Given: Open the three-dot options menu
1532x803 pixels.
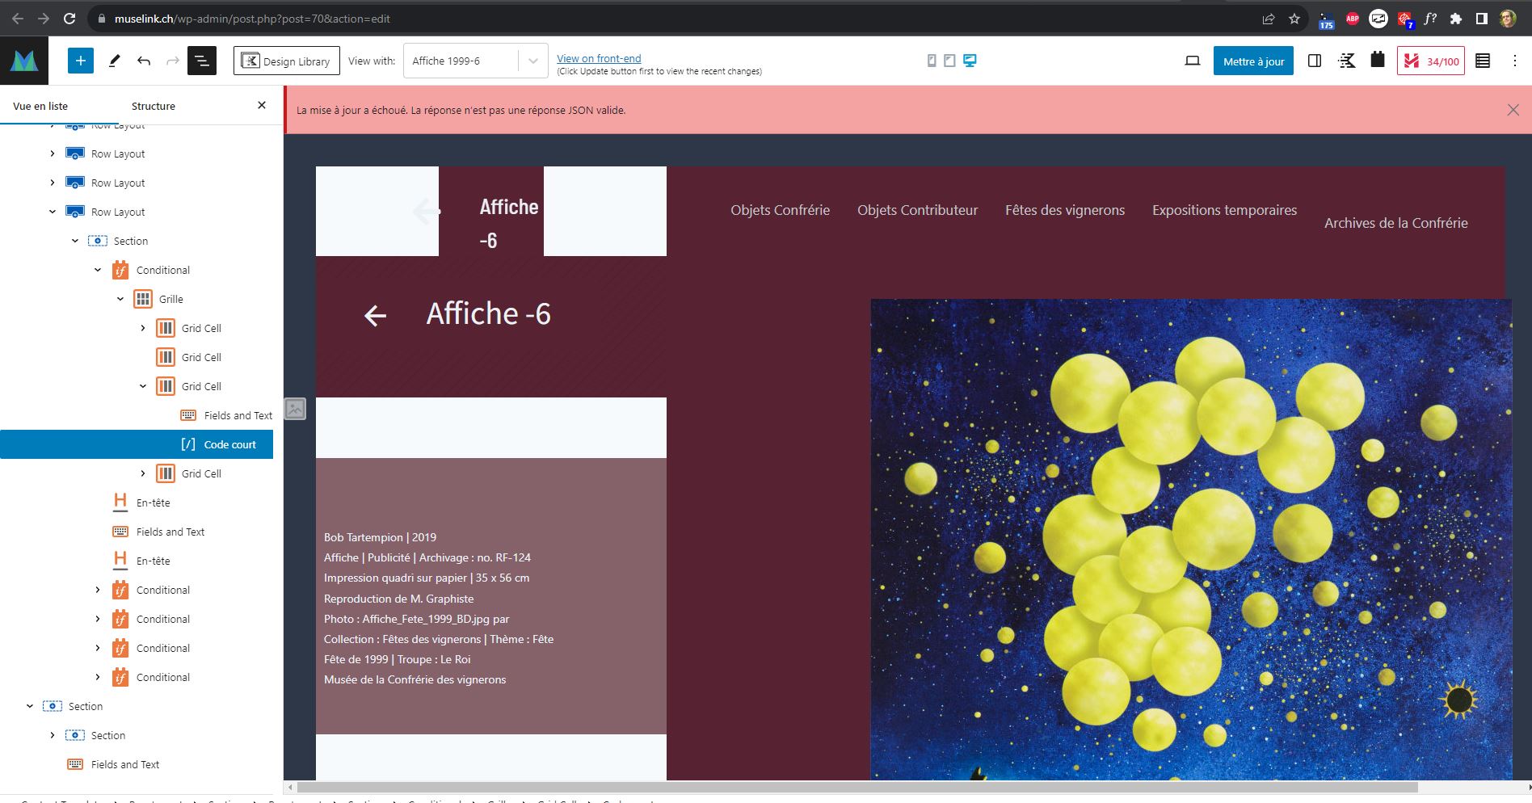Looking at the screenshot, I should click(x=1515, y=61).
